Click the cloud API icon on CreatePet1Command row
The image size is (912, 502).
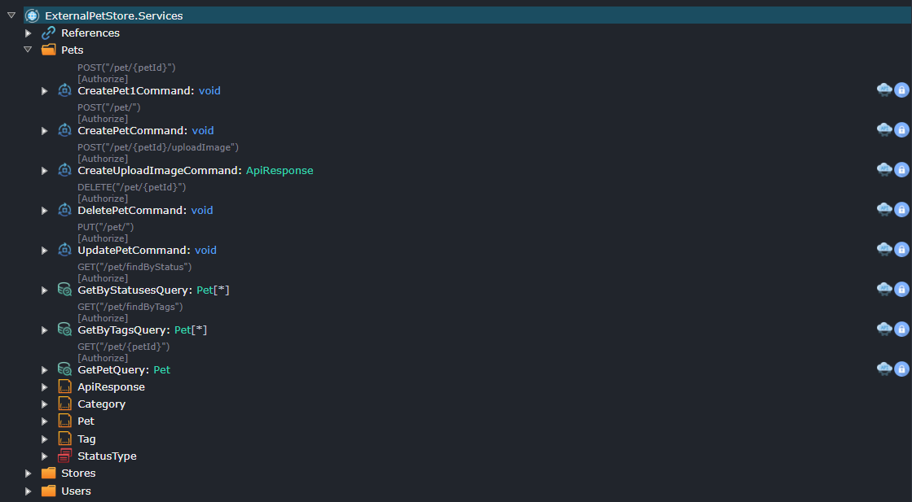click(x=884, y=90)
